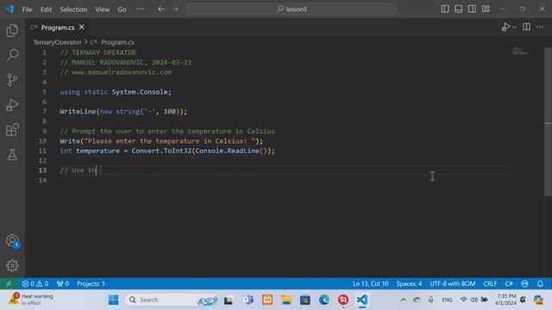Open the View menu

[x=103, y=9]
